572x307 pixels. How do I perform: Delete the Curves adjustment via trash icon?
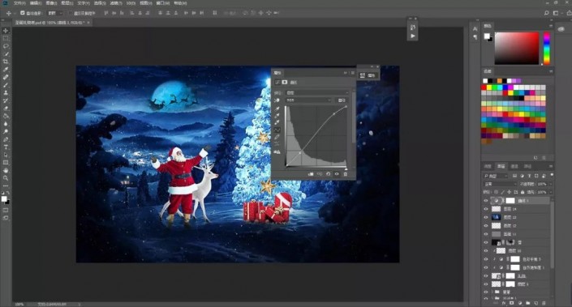(x=346, y=174)
